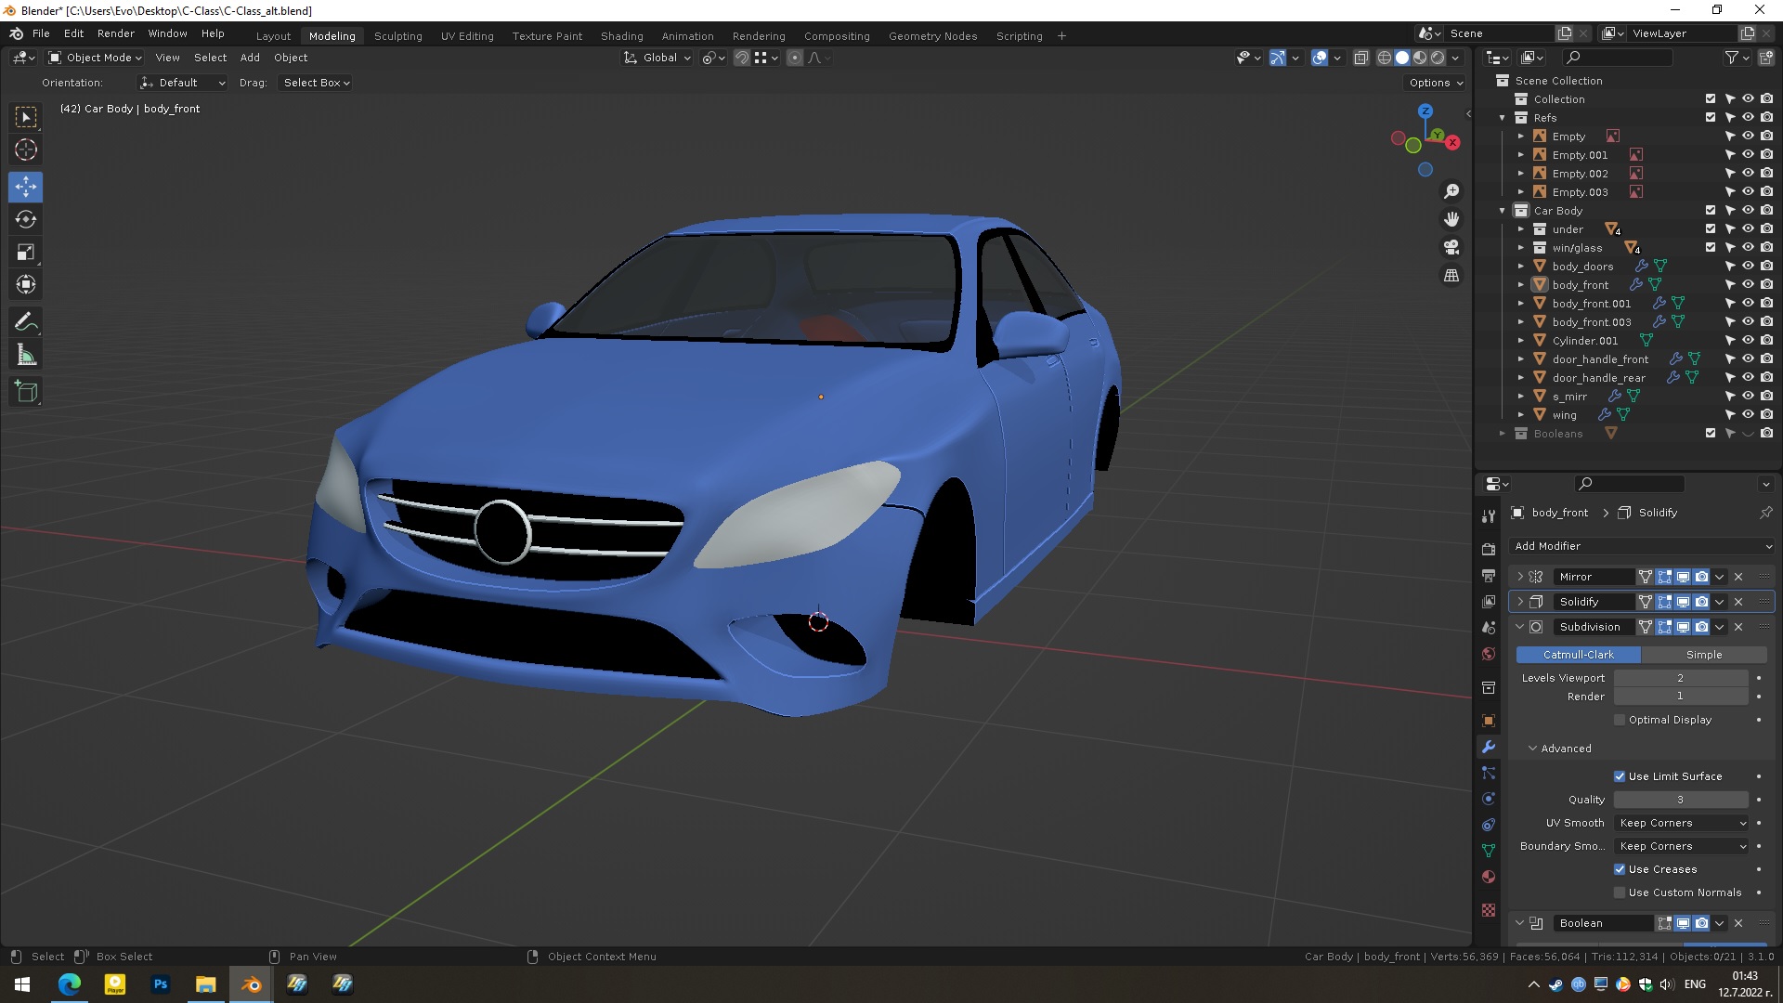
Task: Select the Simple subdivision type button
Action: (x=1703, y=655)
